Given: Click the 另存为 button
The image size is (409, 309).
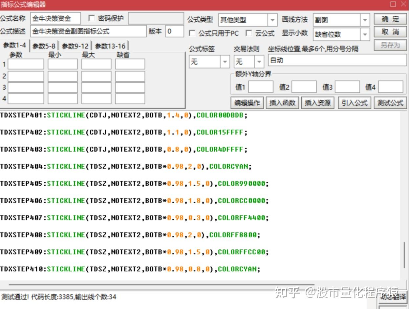Looking at the screenshot, I should [390, 45].
